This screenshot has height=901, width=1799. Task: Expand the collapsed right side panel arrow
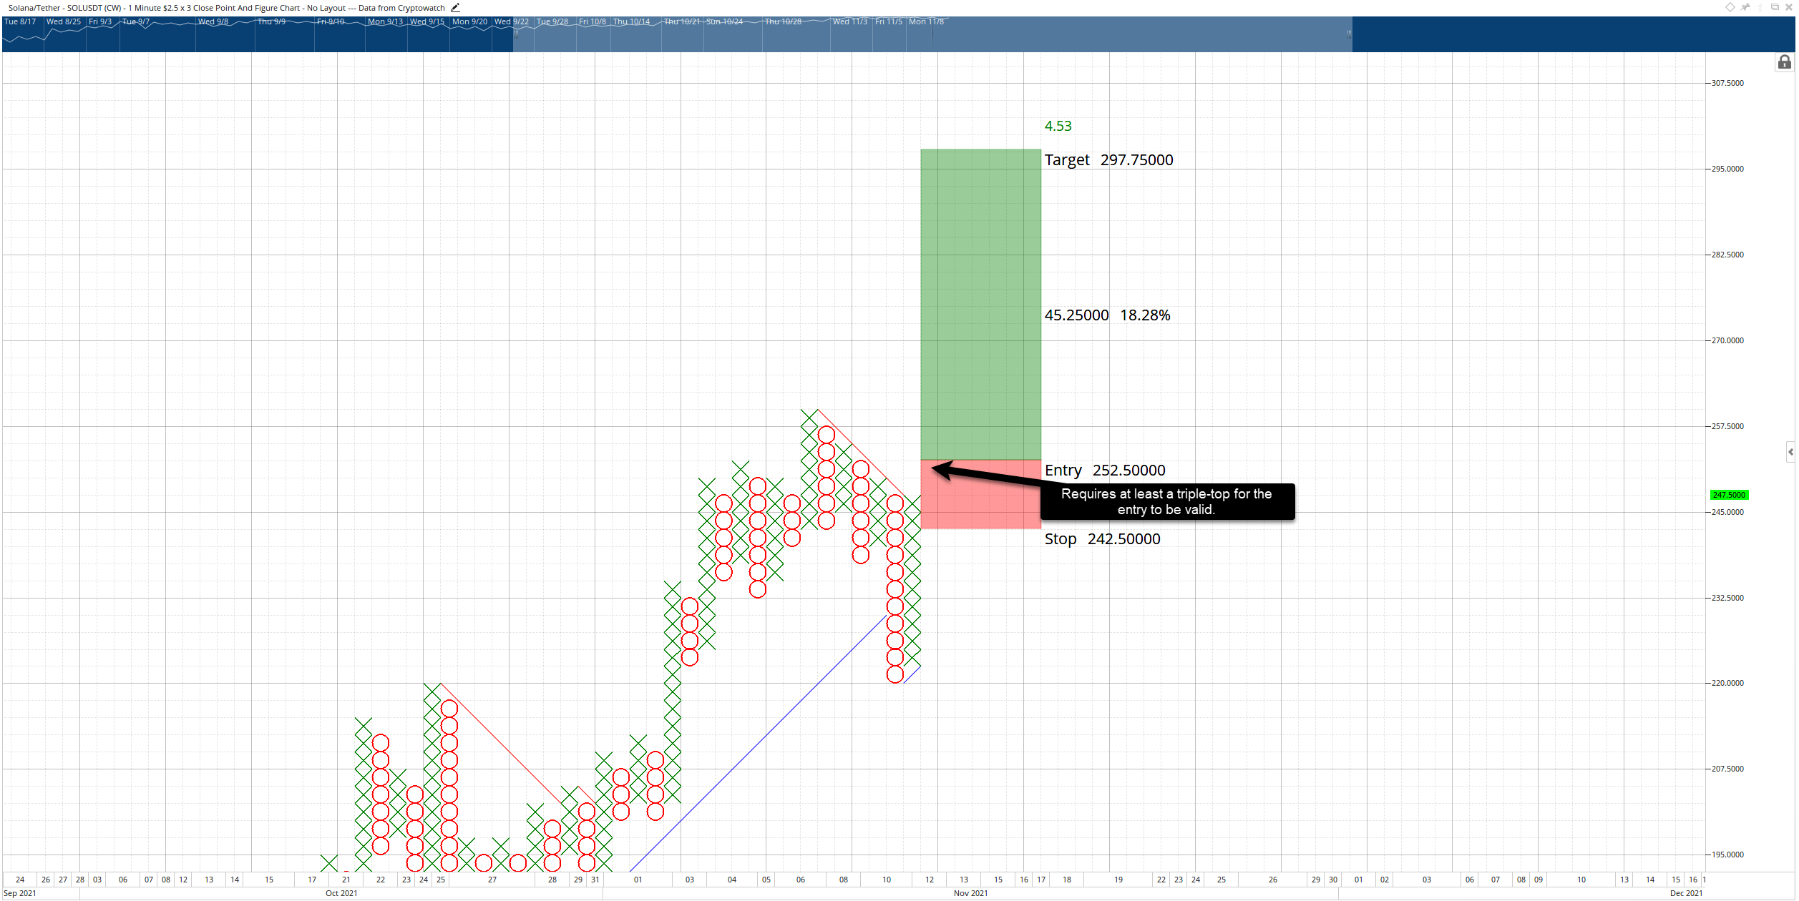[1791, 452]
